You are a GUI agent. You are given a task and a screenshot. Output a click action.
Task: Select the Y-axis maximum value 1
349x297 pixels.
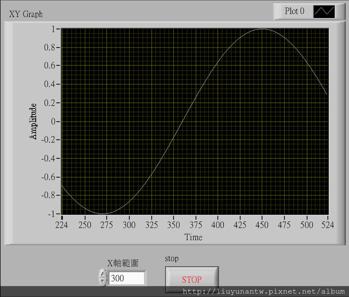click(x=53, y=29)
